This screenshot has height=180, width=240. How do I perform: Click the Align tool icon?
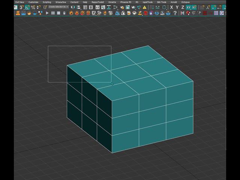78,7
